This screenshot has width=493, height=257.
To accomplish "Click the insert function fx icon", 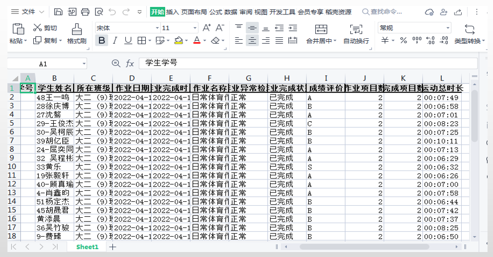I will coord(130,64).
